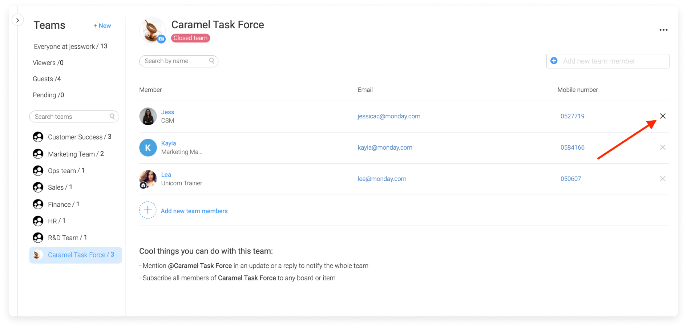687x328 pixels.
Task: Change team photo with camera icon
Action: point(161,39)
